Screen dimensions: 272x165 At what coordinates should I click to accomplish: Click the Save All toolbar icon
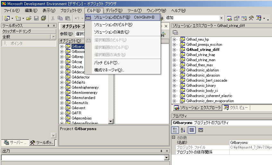(x=43, y=18)
